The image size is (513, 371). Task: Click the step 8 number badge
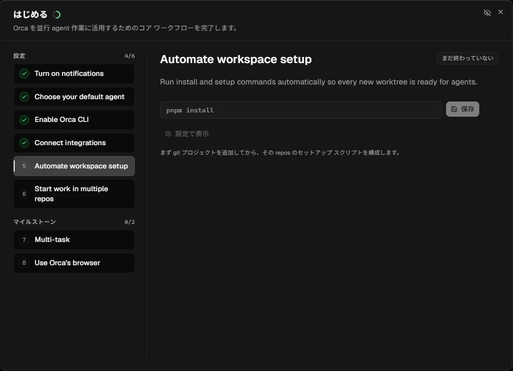24,263
